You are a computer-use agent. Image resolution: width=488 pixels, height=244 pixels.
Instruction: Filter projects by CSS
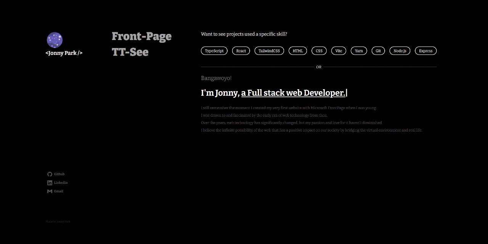(319, 50)
